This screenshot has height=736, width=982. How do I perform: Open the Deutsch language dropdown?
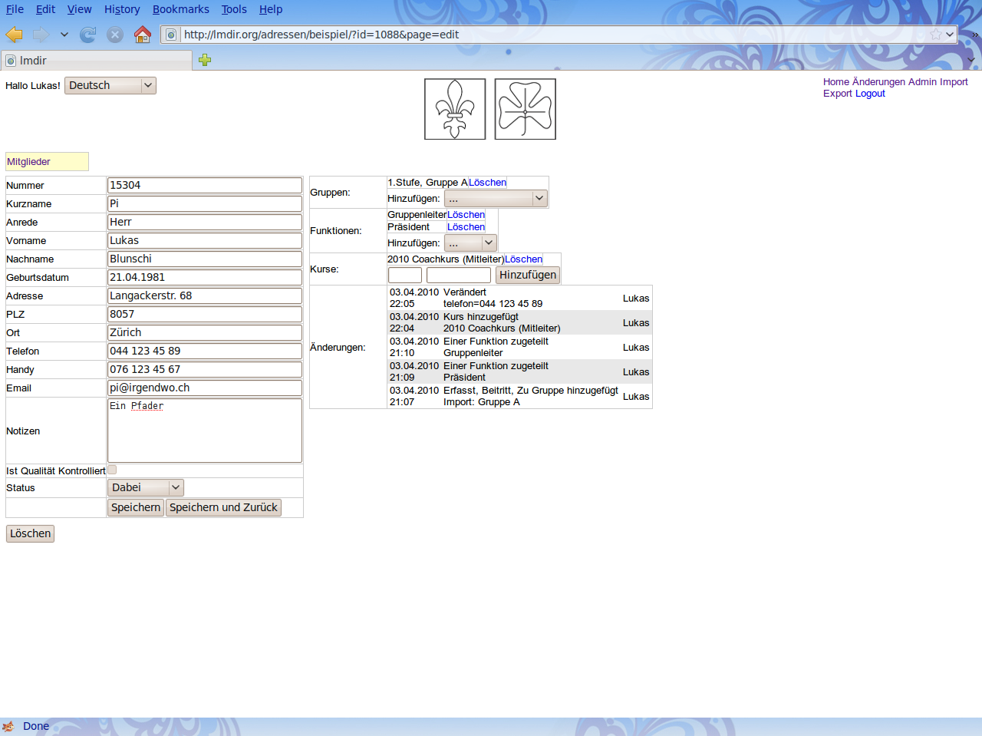(110, 85)
